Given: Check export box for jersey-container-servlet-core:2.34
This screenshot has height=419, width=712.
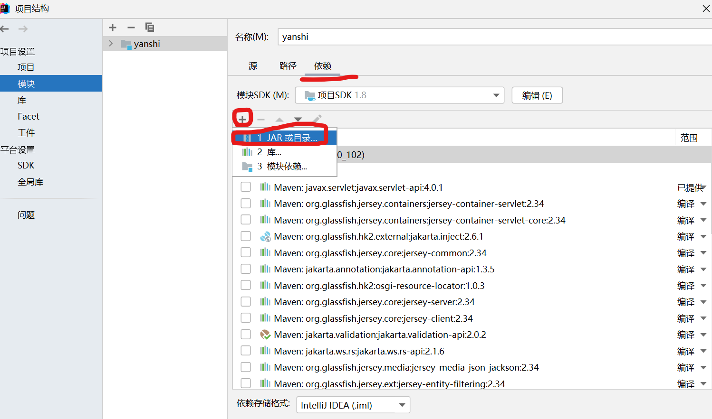Looking at the screenshot, I should (246, 220).
